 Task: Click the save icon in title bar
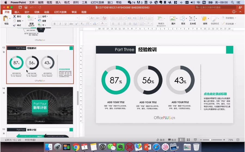26,7
